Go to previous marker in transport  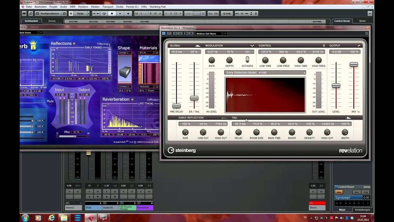(94, 14)
